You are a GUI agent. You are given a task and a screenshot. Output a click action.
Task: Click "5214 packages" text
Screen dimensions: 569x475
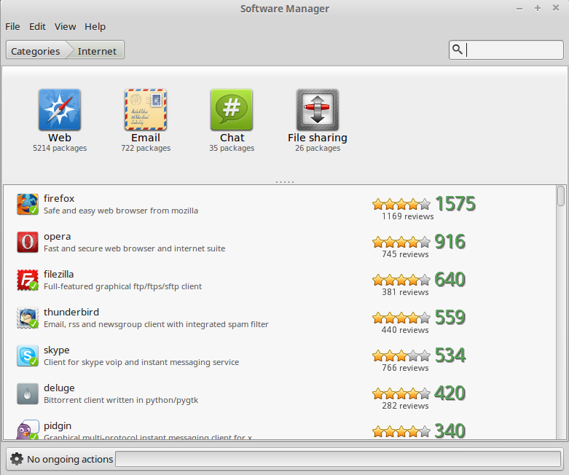(60, 148)
